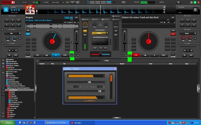Switch to the Video tab in the mixer

point(95,19)
